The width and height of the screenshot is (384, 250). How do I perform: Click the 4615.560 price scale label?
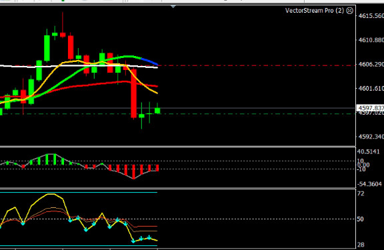point(371,16)
